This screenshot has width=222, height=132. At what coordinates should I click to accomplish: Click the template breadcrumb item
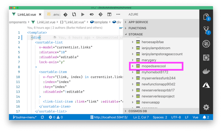99,22
